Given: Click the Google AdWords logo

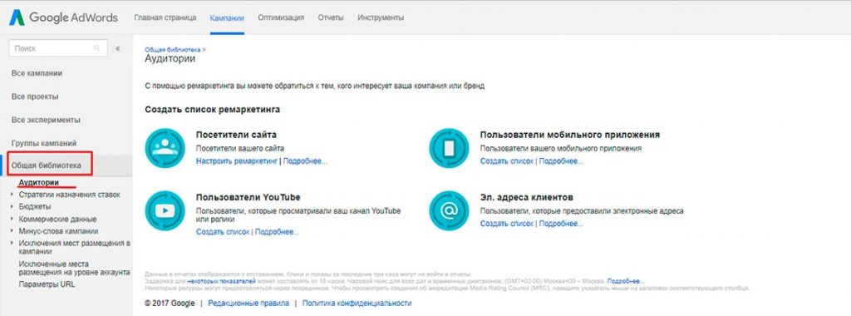Looking at the screenshot, I should [x=63, y=17].
